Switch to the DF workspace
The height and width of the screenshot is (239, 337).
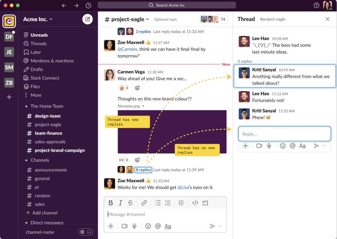click(9, 37)
